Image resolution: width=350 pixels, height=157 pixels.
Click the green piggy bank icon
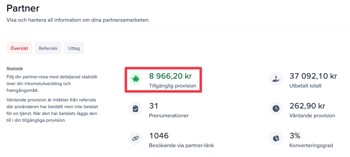click(x=135, y=79)
